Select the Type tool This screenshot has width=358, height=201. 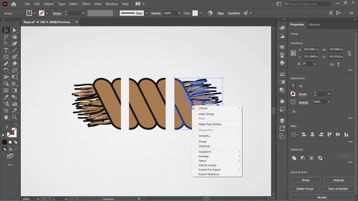[6, 50]
